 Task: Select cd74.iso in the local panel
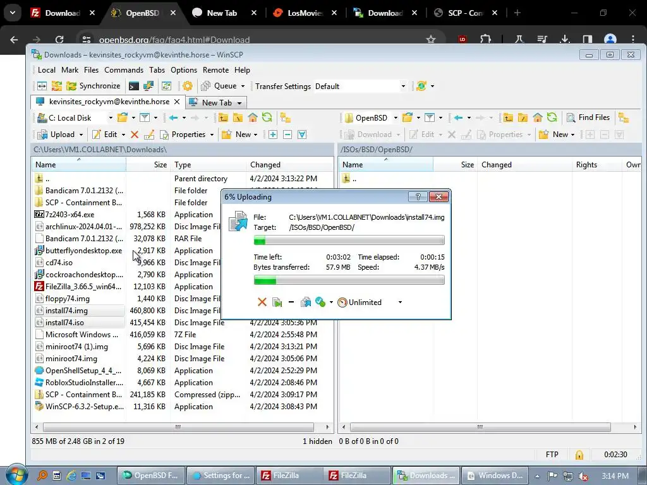click(59, 262)
